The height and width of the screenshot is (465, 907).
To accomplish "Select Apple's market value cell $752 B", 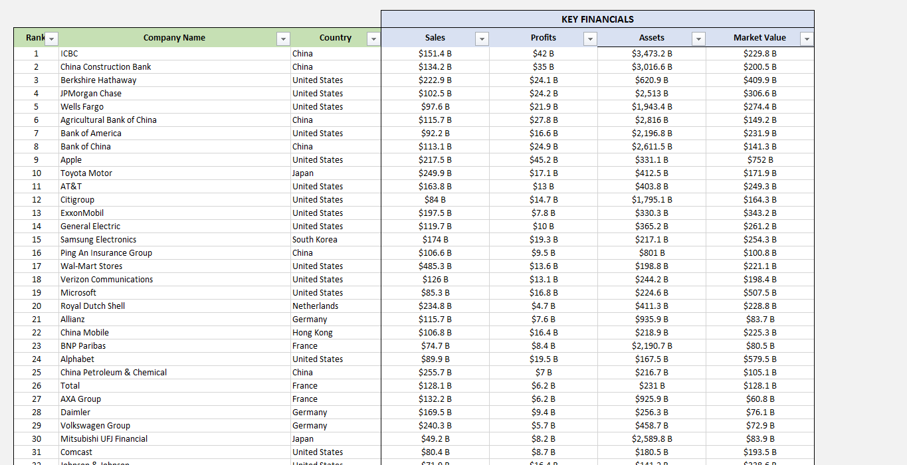I will coord(759,160).
